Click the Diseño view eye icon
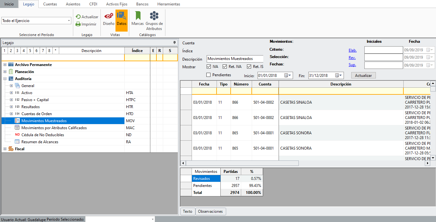 click(x=108, y=16)
